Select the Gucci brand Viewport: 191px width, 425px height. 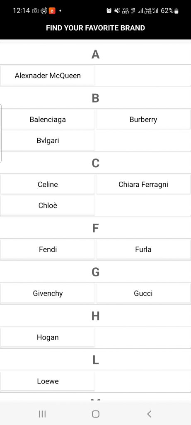[143, 293]
